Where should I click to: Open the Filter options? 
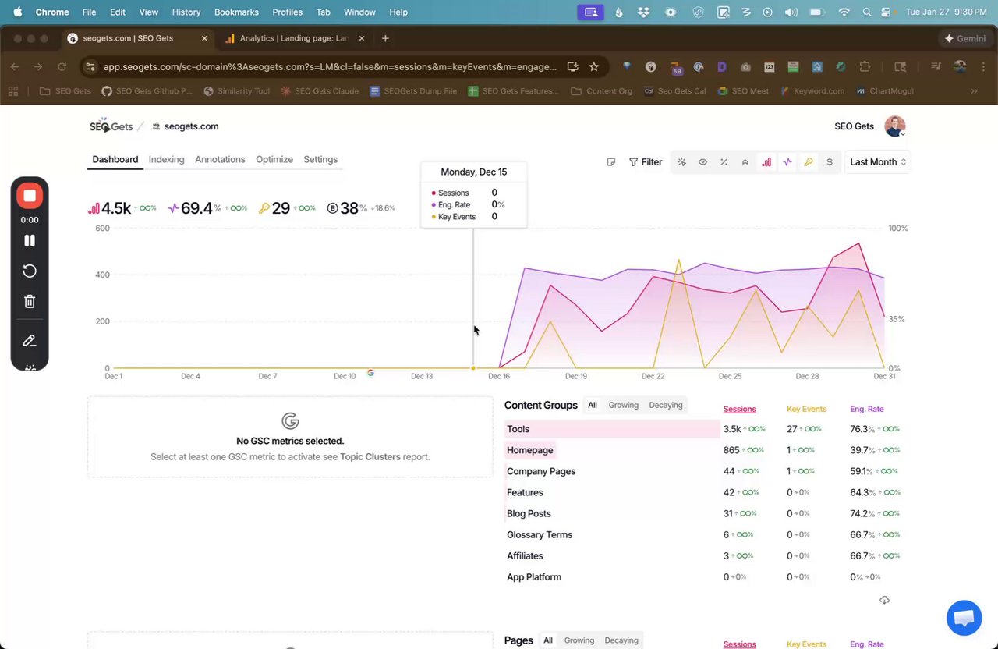[646, 162]
